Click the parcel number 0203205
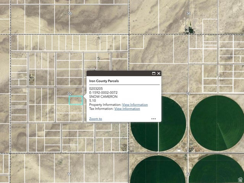244x183 pixels. 96,89
